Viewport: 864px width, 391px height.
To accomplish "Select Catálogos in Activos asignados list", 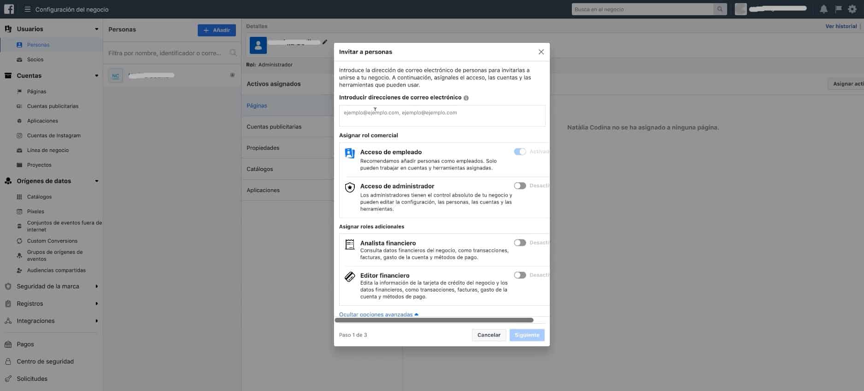I will 260,169.
